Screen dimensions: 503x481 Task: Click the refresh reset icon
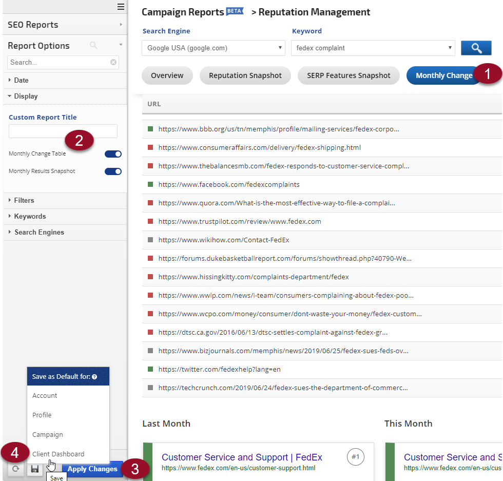tap(15, 469)
